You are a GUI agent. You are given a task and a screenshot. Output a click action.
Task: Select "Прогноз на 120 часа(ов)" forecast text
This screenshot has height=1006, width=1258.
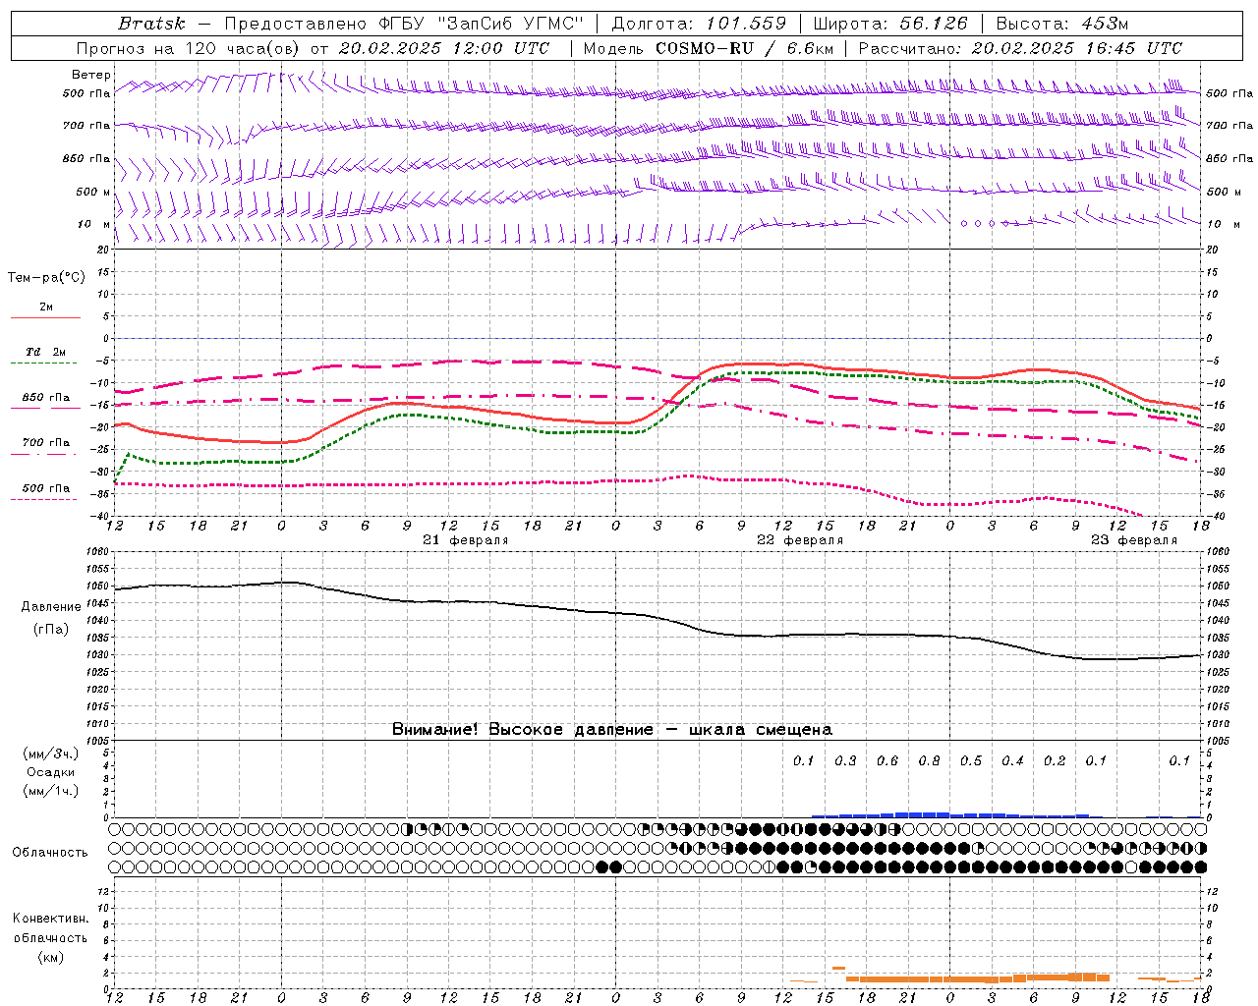click(x=190, y=48)
